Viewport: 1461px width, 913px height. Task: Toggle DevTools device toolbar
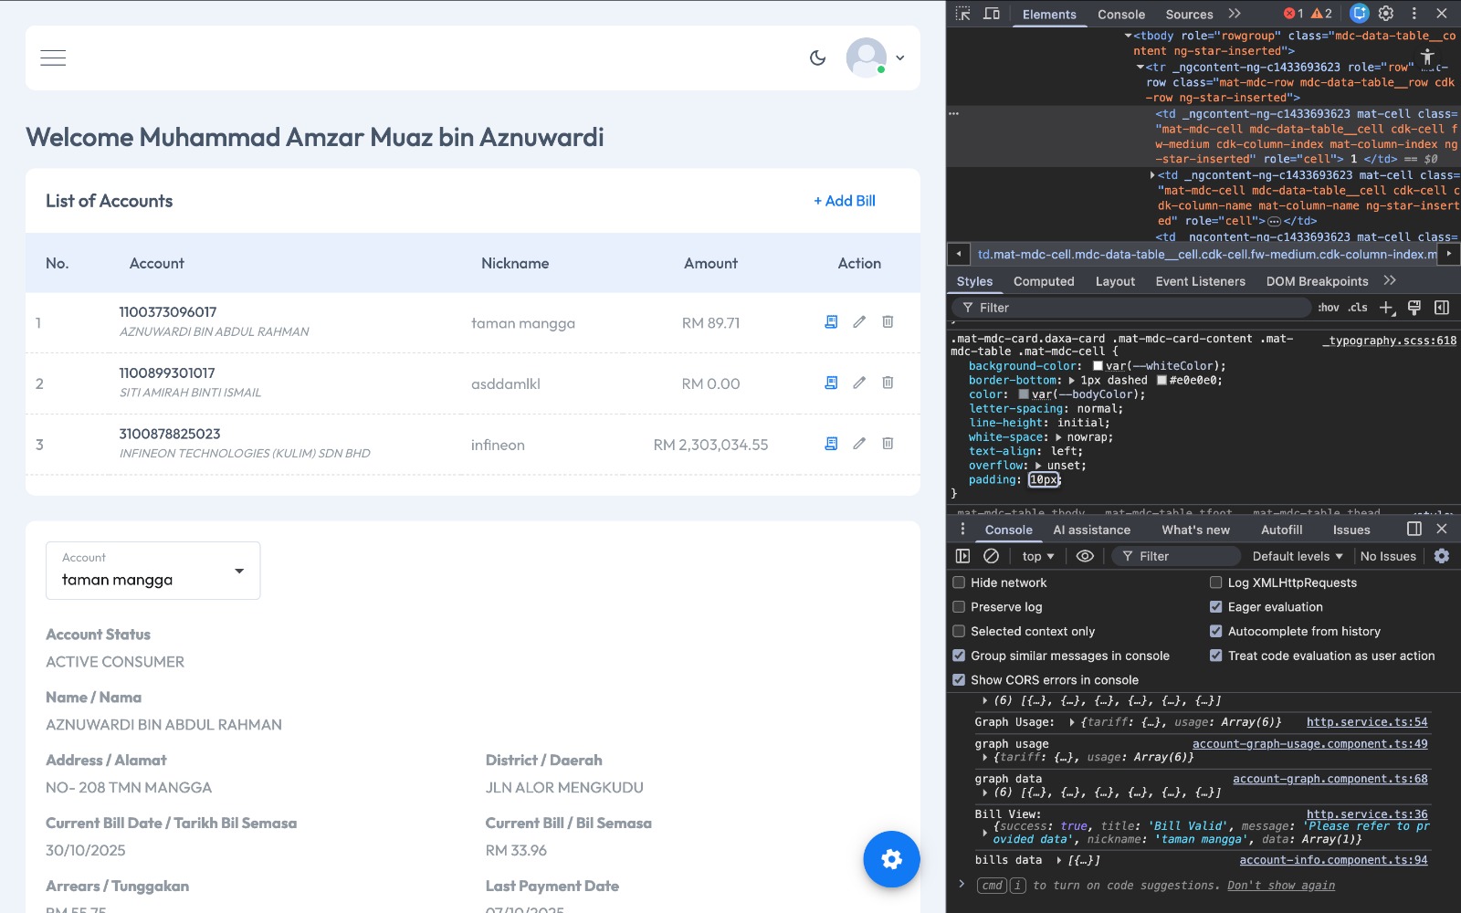992,14
